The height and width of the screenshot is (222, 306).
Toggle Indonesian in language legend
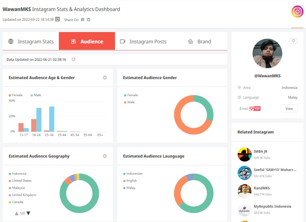click(133, 173)
